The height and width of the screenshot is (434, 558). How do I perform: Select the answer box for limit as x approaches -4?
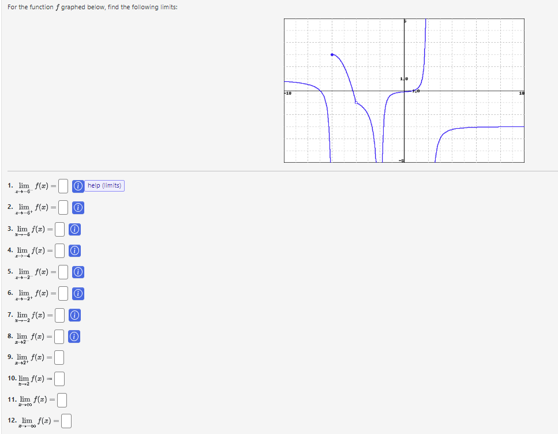pyautogui.click(x=59, y=250)
